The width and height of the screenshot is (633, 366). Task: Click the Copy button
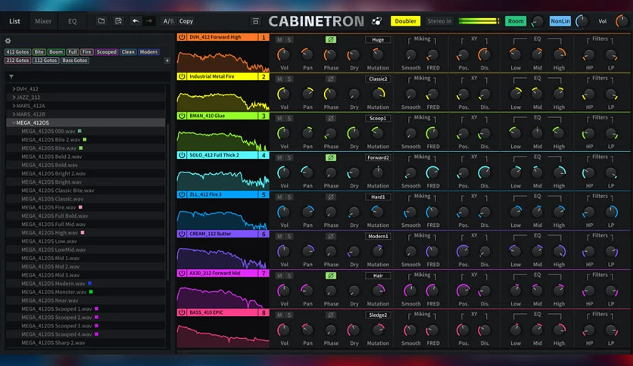(x=186, y=21)
